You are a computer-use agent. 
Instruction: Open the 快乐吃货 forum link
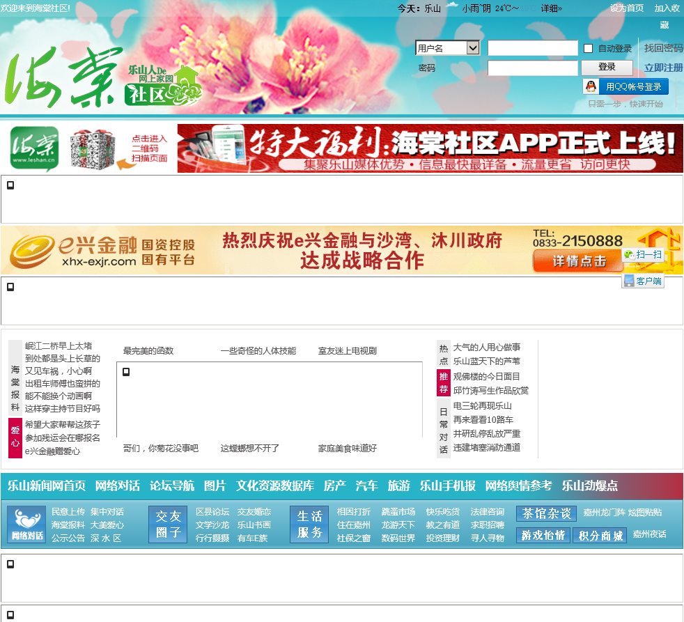[443, 512]
